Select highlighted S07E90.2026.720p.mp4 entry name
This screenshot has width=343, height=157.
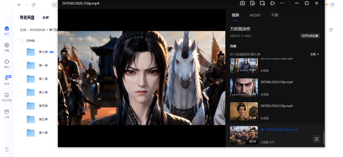click(281, 130)
